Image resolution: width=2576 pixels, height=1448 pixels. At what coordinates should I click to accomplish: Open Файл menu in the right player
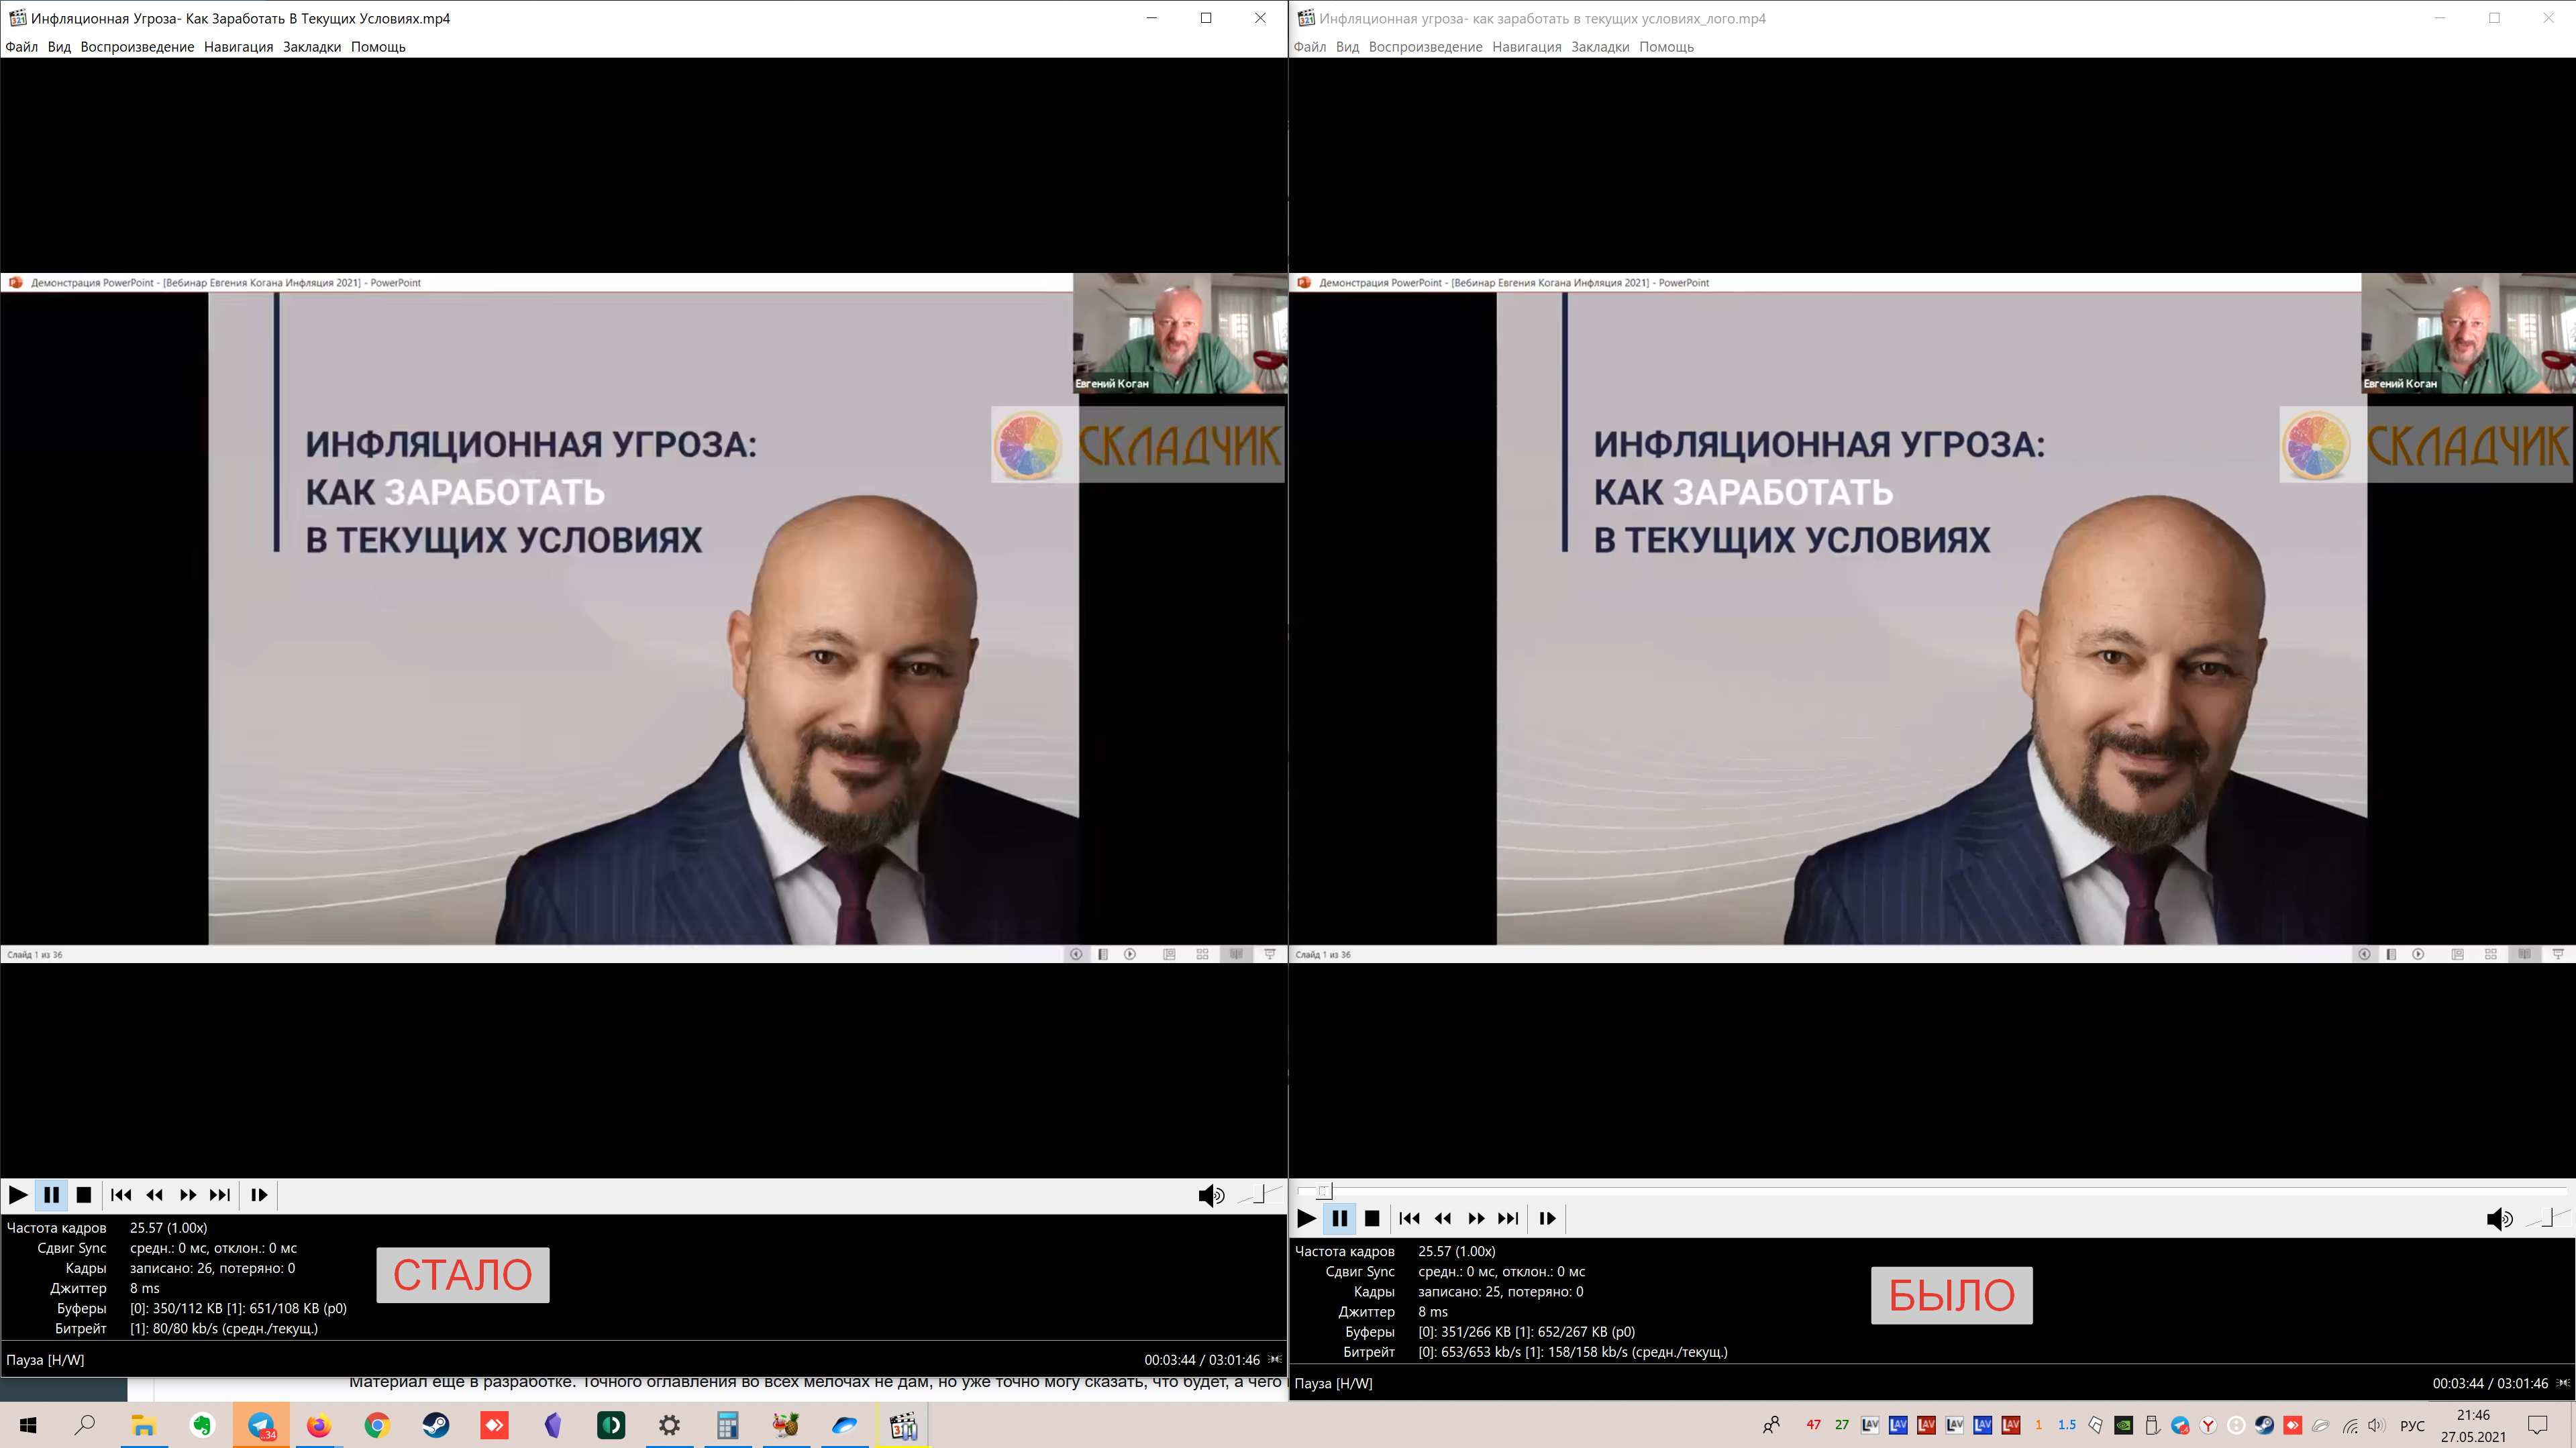1309,47
